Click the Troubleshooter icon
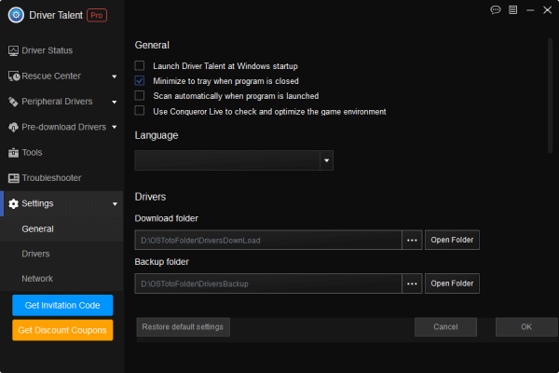 pos(13,178)
